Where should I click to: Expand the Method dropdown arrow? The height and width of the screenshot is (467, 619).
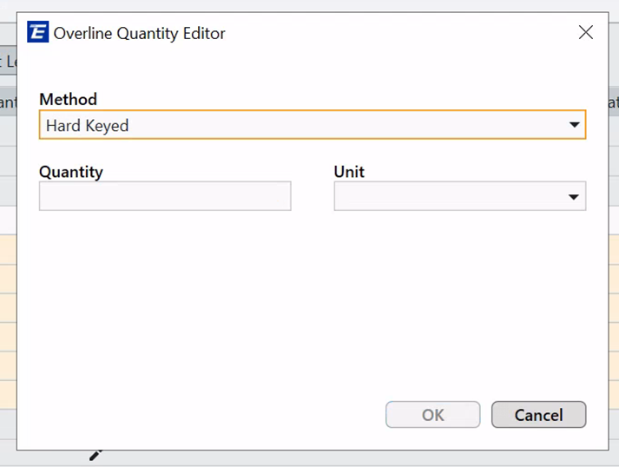click(x=574, y=126)
